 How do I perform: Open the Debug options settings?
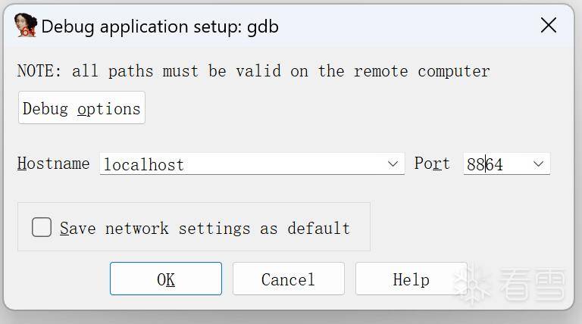pos(82,108)
